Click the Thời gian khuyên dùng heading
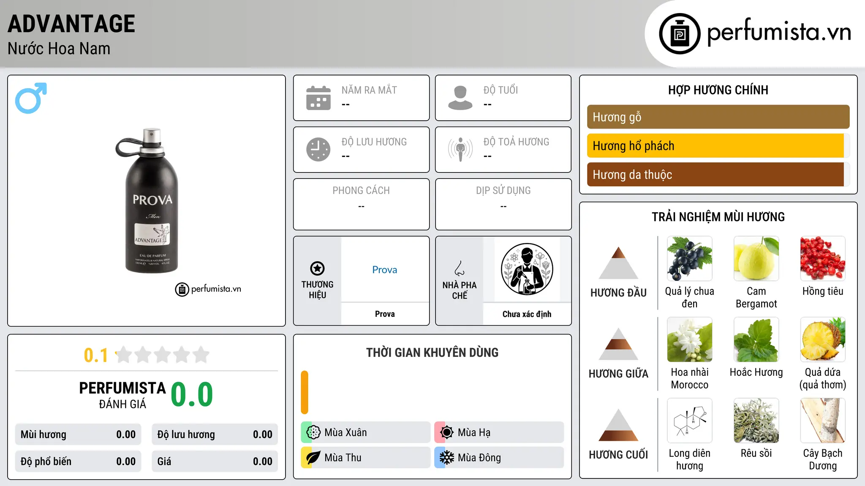Screen dimensions: 865x486 (432, 352)
